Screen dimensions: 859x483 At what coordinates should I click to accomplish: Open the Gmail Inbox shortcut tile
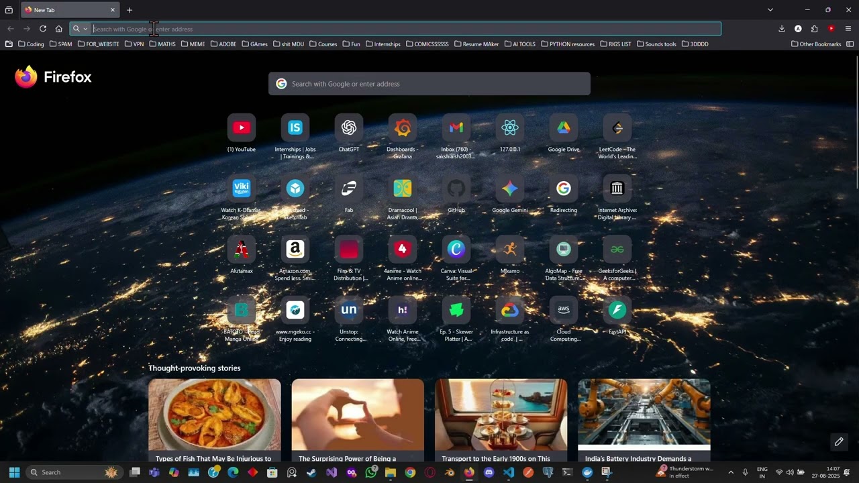(456, 127)
